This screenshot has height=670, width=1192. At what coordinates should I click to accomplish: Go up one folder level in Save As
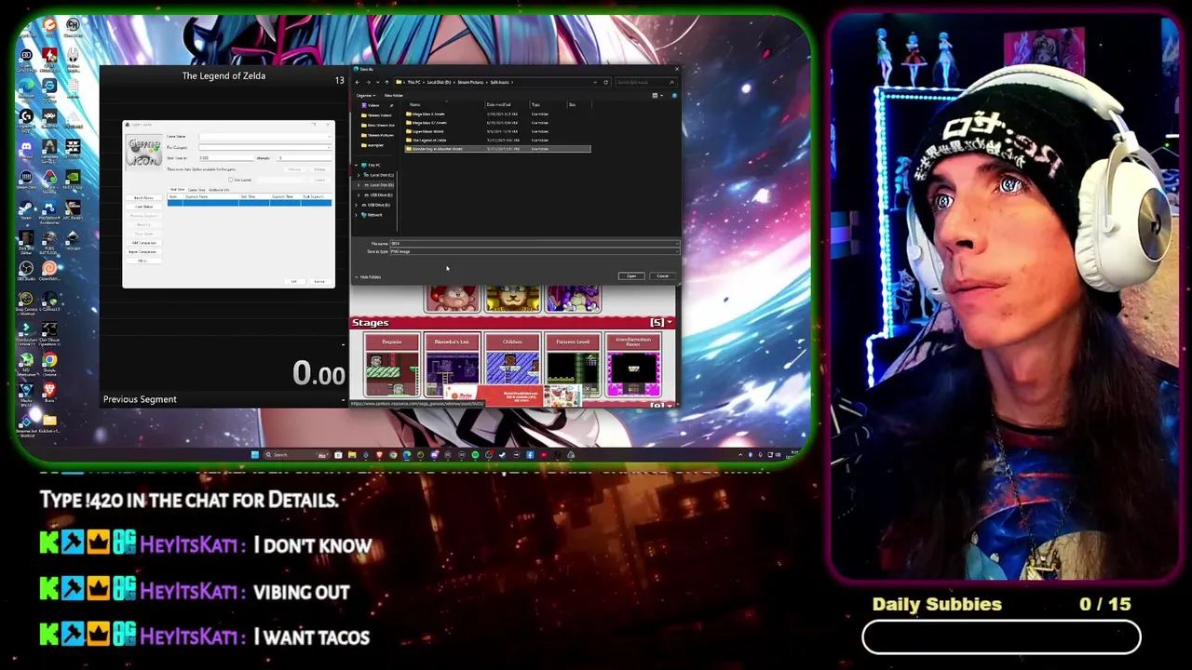click(386, 82)
